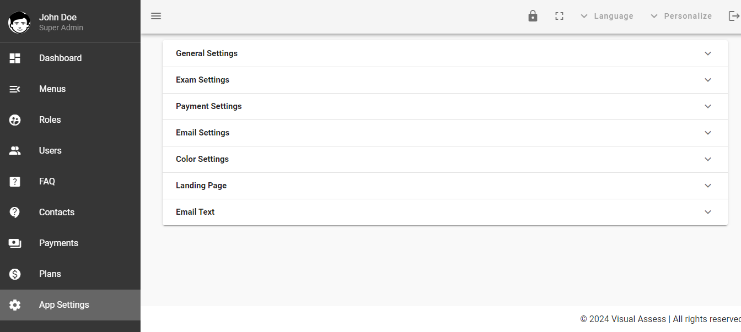The width and height of the screenshot is (741, 332).
Task: Select the Dashboard icon in the sidebar
Action: click(x=15, y=58)
